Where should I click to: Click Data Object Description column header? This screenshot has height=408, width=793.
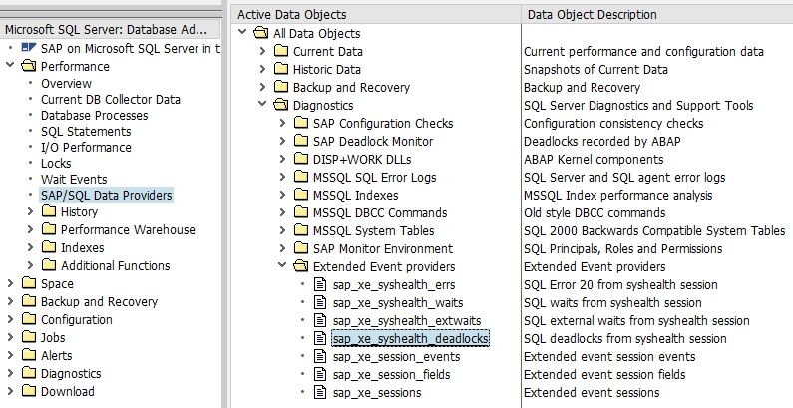pyautogui.click(x=592, y=15)
